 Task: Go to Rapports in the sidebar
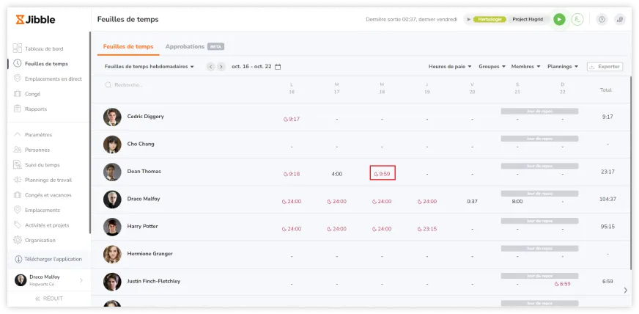[x=36, y=109]
